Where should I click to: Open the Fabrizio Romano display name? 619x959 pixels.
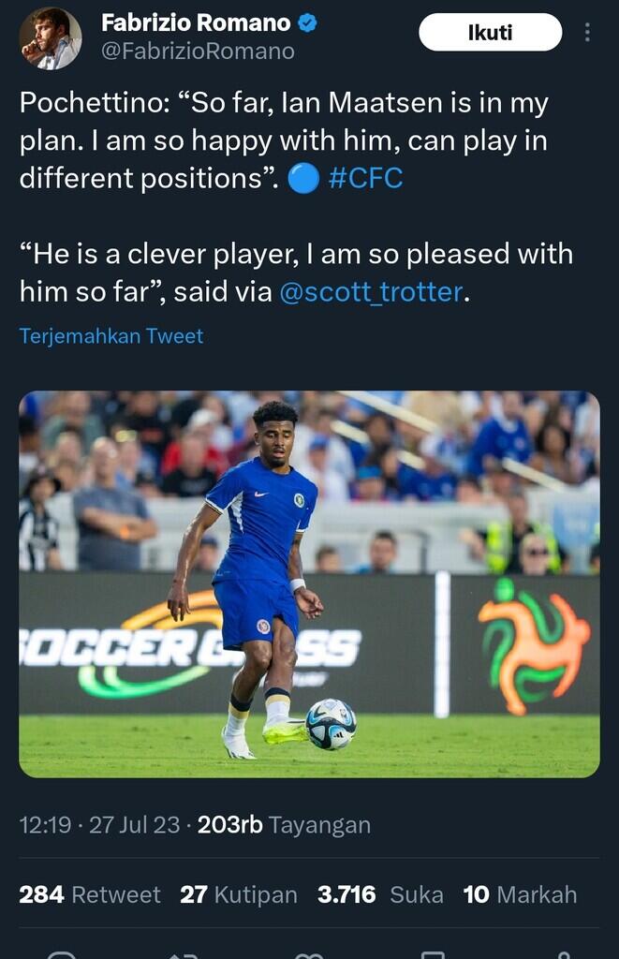click(196, 23)
